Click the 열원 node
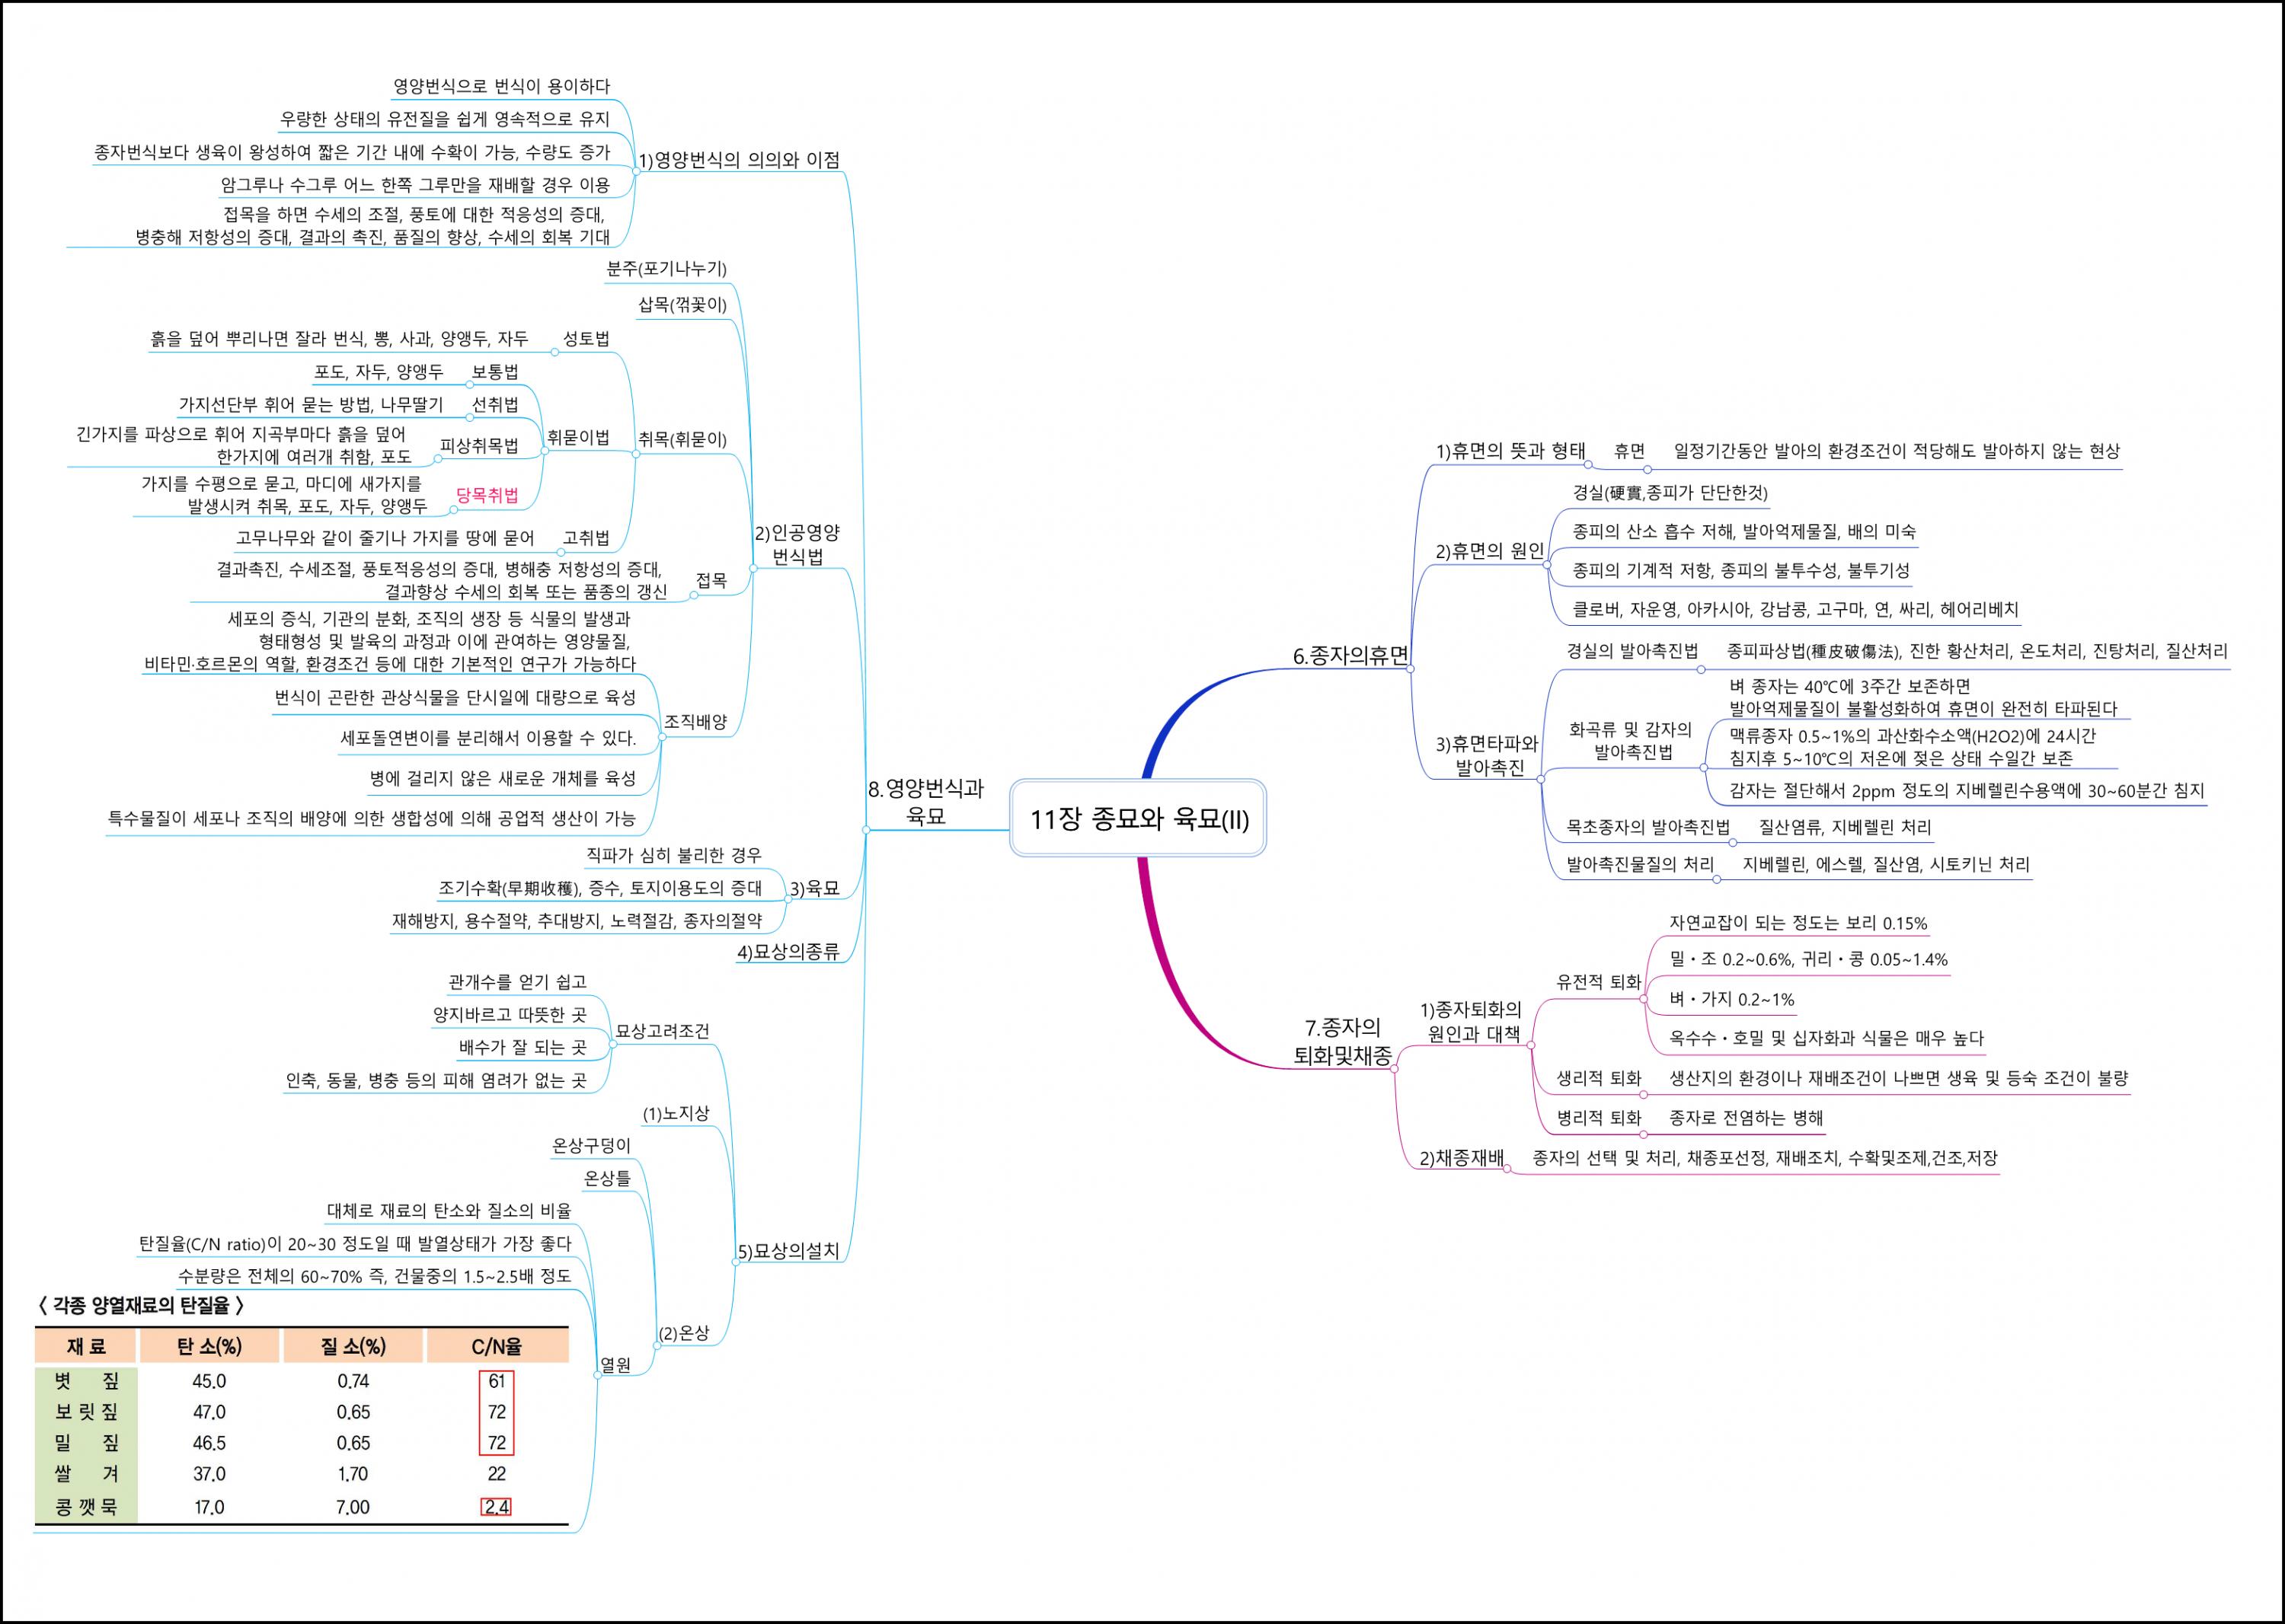The image size is (2285, 1624). coord(615,1365)
